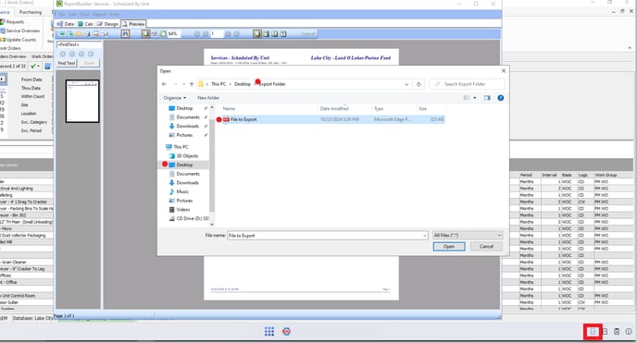This screenshot has height=343, width=637.
Task: Click the red-highlighted icon at bottom right
Action: [x=593, y=332]
